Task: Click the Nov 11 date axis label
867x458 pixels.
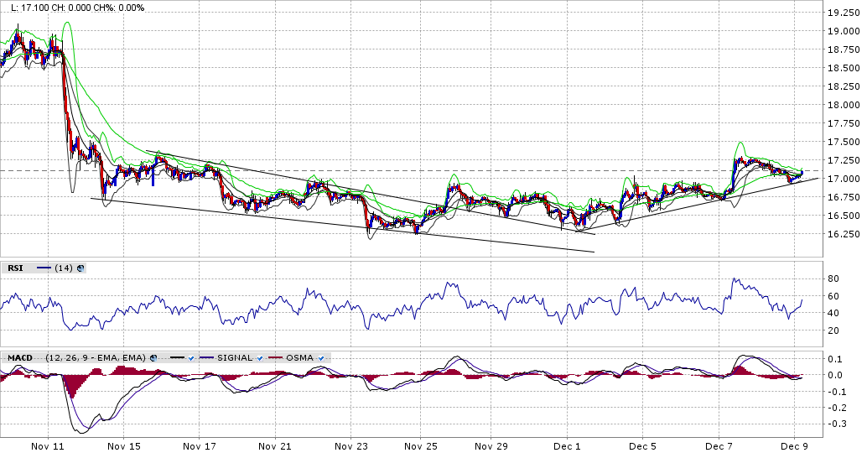Action: pos(47,448)
